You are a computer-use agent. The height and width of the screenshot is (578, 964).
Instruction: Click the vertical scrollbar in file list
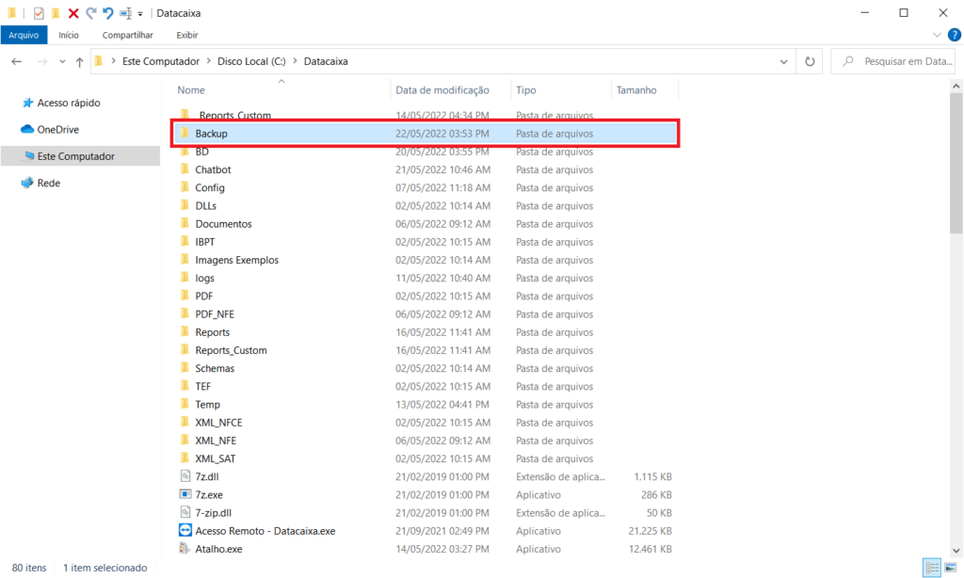coord(956,162)
